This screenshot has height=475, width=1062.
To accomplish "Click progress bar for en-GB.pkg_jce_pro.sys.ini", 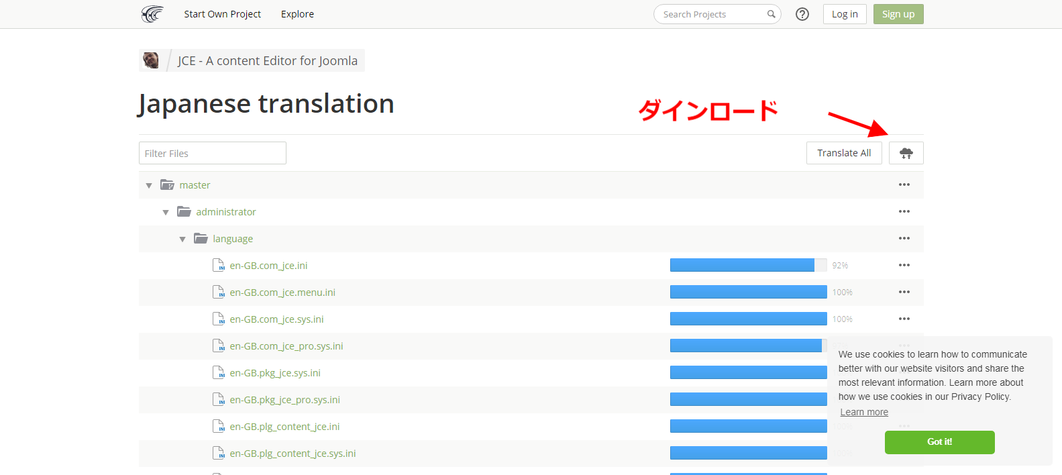I will (749, 399).
